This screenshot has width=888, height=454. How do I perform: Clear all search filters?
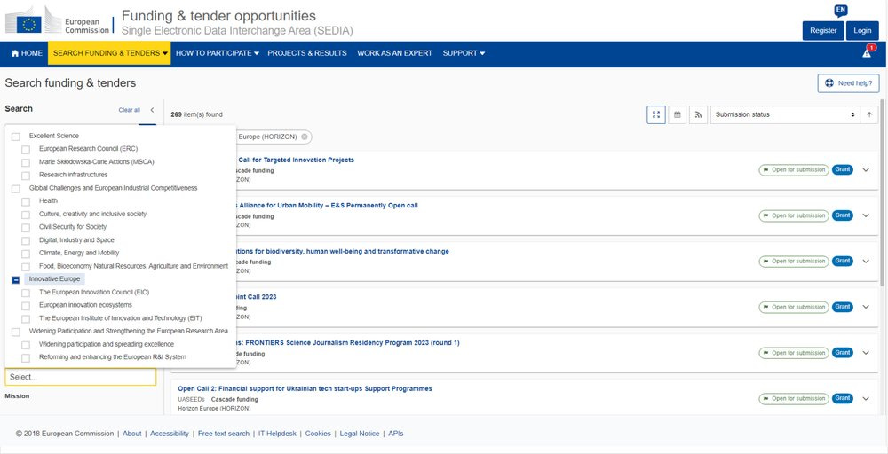[129, 110]
